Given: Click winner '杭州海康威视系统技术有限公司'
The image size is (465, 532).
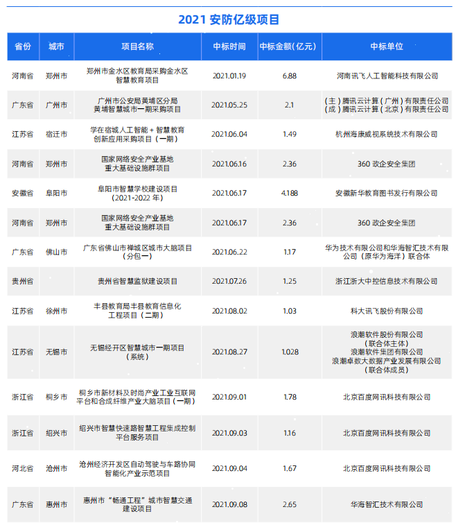Looking at the screenshot, I should coord(387,135).
